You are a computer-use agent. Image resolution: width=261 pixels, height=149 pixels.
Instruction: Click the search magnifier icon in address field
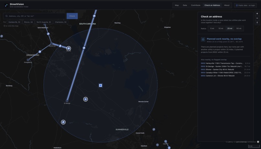point(6,16)
